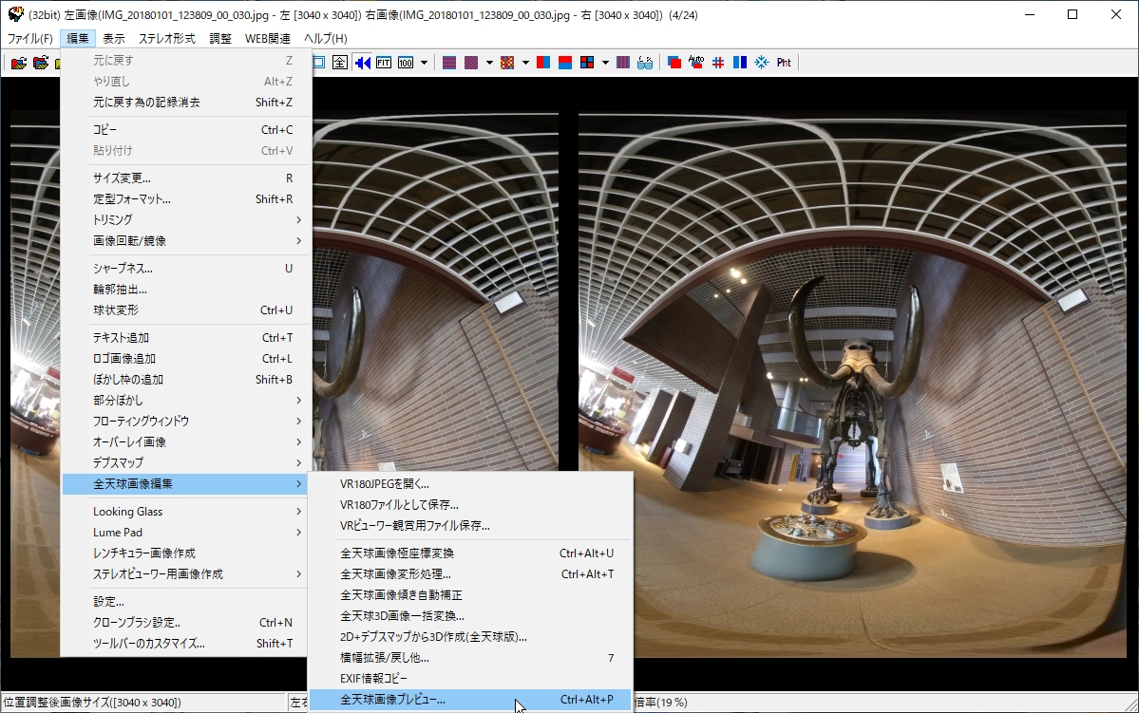Select ロゴ画像追加 menu entry
The image size is (1139, 713).
coord(187,359)
